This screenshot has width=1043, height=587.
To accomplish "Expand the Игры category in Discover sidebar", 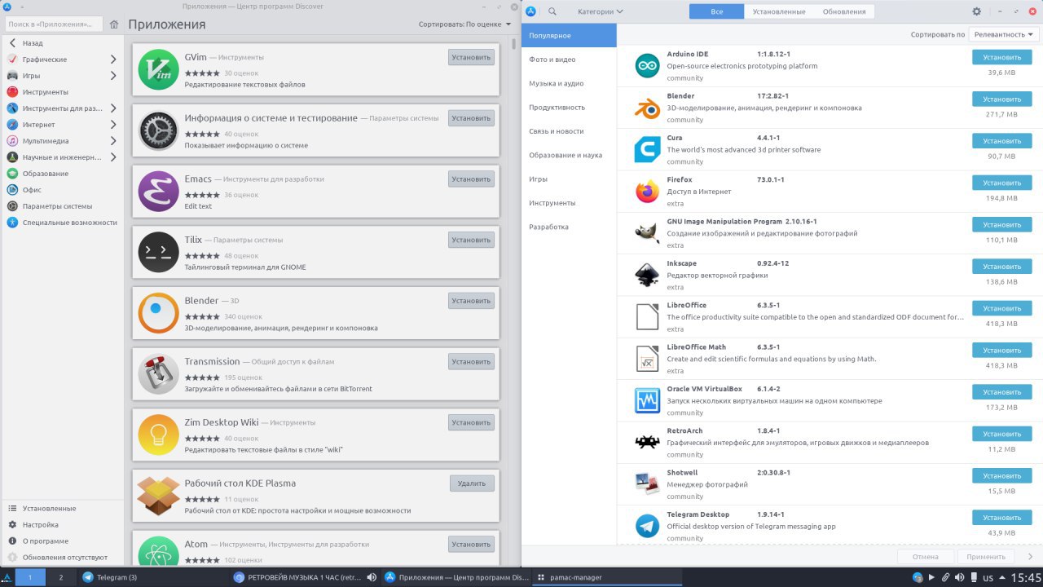I will tap(113, 76).
